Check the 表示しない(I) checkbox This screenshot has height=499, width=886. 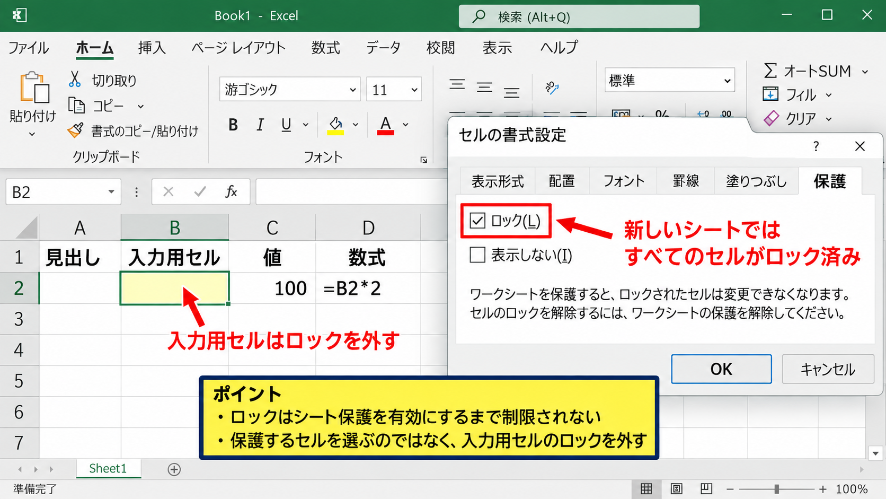tap(477, 255)
